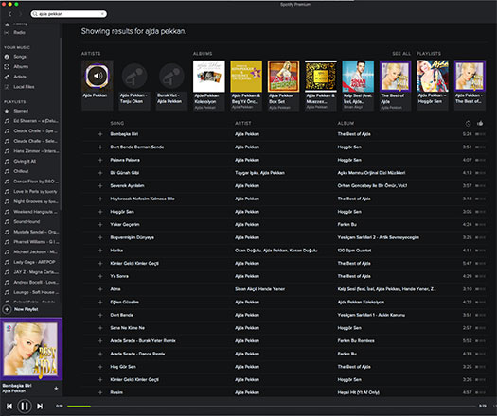Click the speaker icon on Ajda Pekkan artist
This screenshot has width=497, height=416.
click(98, 76)
